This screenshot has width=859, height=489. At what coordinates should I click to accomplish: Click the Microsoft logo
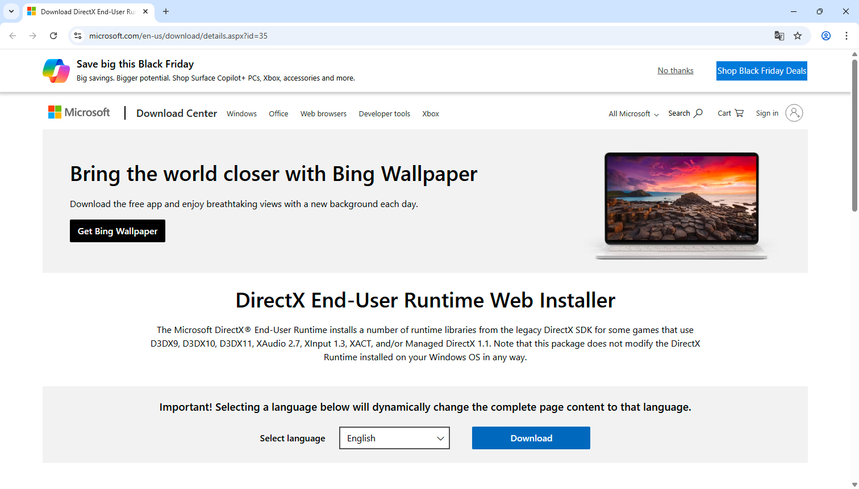point(79,112)
